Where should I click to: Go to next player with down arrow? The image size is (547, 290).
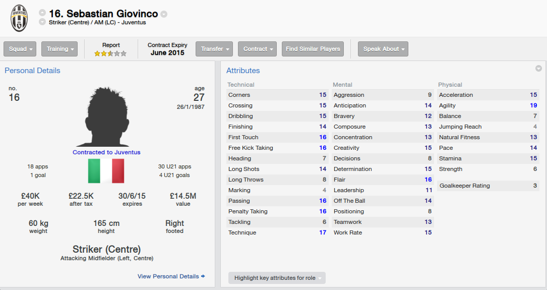tap(42, 22)
